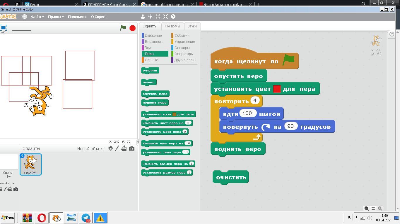Switch to the Костюмы tab
Viewport: 400px width, 224px height.
(x=172, y=26)
